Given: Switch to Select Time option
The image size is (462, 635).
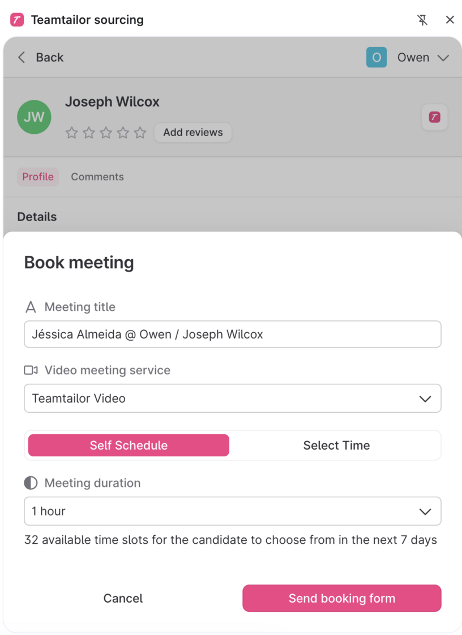Looking at the screenshot, I should (x=336, y=446).
